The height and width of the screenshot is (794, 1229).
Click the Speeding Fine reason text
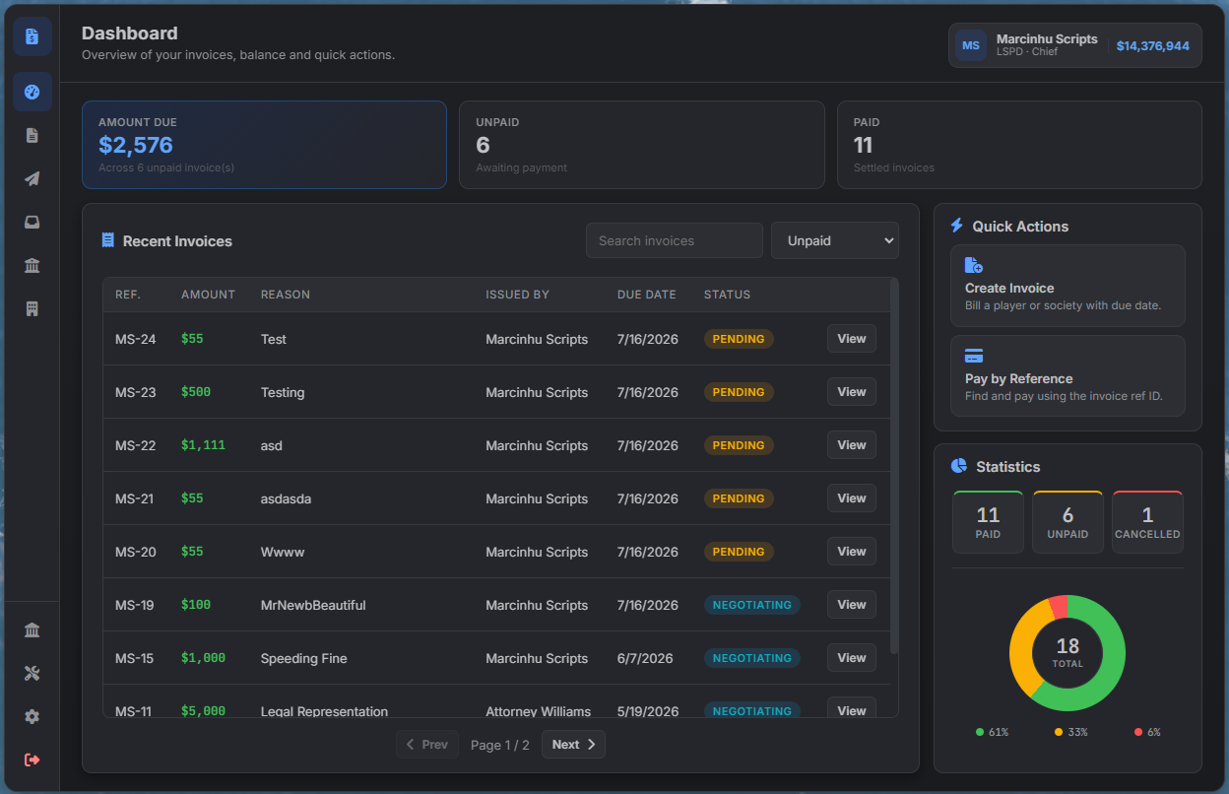pyautogui.click(x=304, y=658)
